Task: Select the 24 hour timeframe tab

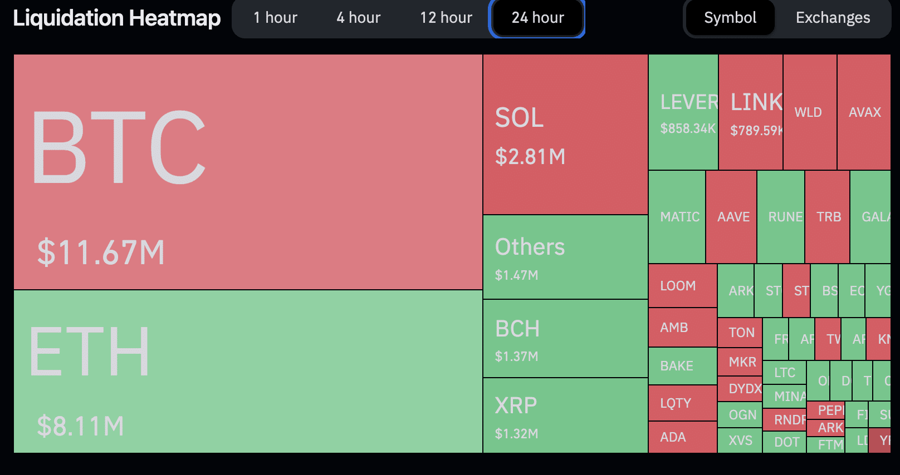Action: click(x=537, y=18)
